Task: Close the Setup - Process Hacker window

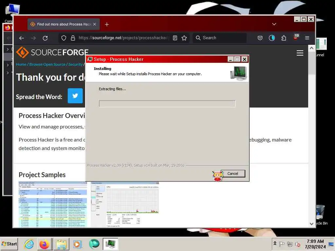Action: click(x=244, y=59)
